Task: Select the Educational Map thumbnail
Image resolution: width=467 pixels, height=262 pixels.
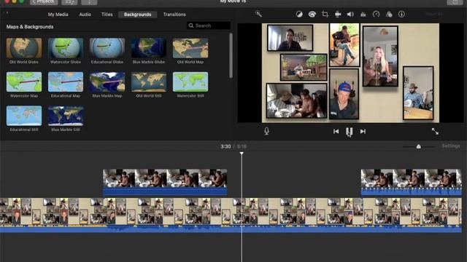Action: 66,82
